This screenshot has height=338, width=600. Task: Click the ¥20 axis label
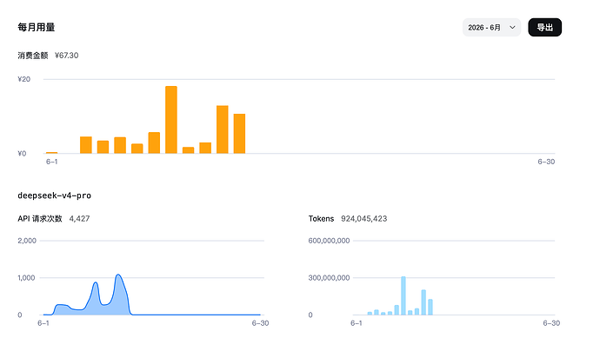click(x=24, y=79)
